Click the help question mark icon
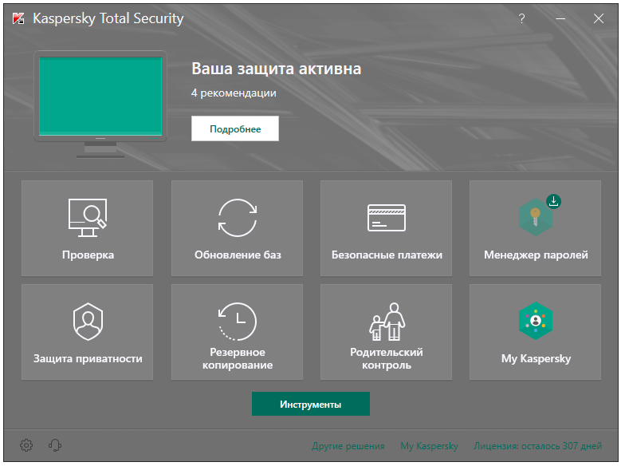The height and width of the screenshot is (466, 621). click(521, 18)
